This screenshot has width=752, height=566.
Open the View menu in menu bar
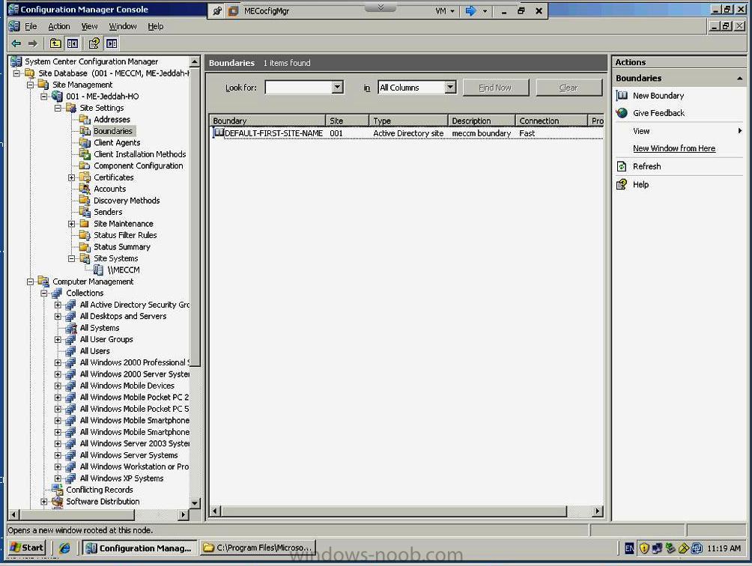tap(89, 26)
